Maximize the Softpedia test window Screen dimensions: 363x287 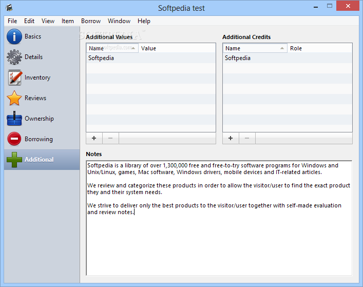point(330,6)
